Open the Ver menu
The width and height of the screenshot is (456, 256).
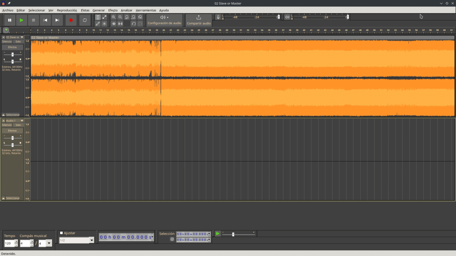click(51, 10)
